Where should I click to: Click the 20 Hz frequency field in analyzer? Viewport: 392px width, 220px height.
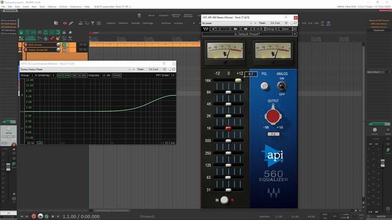coord(31,143)
